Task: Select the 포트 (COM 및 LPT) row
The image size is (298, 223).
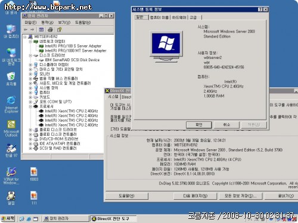Action: coord(55,102)
